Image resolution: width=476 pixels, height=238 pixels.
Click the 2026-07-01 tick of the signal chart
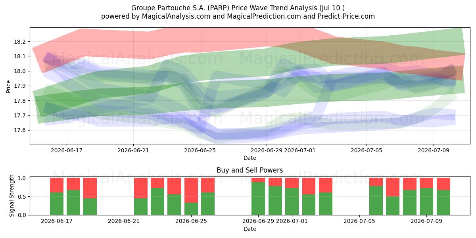coord(292,221)
